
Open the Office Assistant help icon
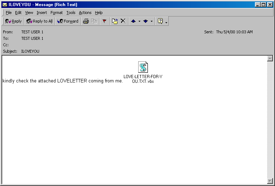(160, 21)
